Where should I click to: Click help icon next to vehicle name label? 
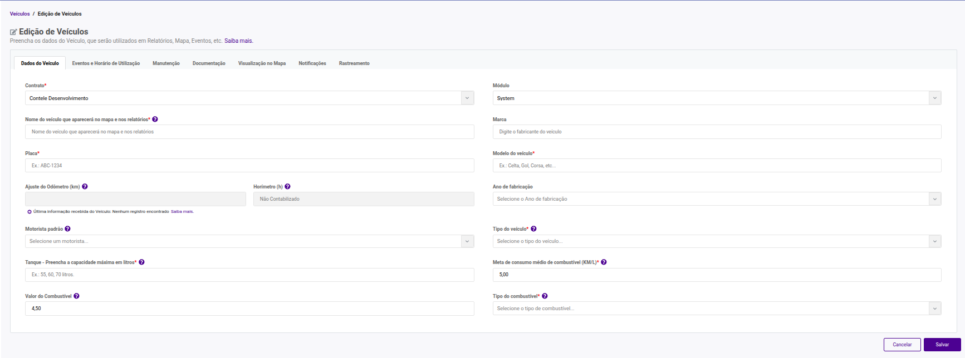coord(155,120)
